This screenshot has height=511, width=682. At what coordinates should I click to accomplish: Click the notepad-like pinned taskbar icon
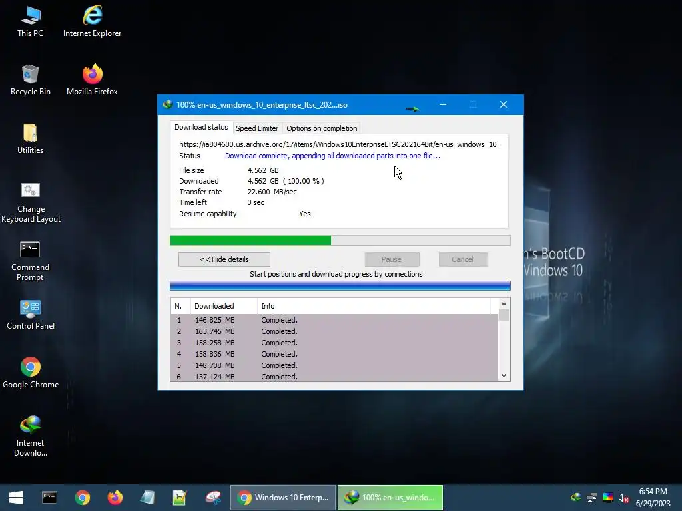(147, 498)
